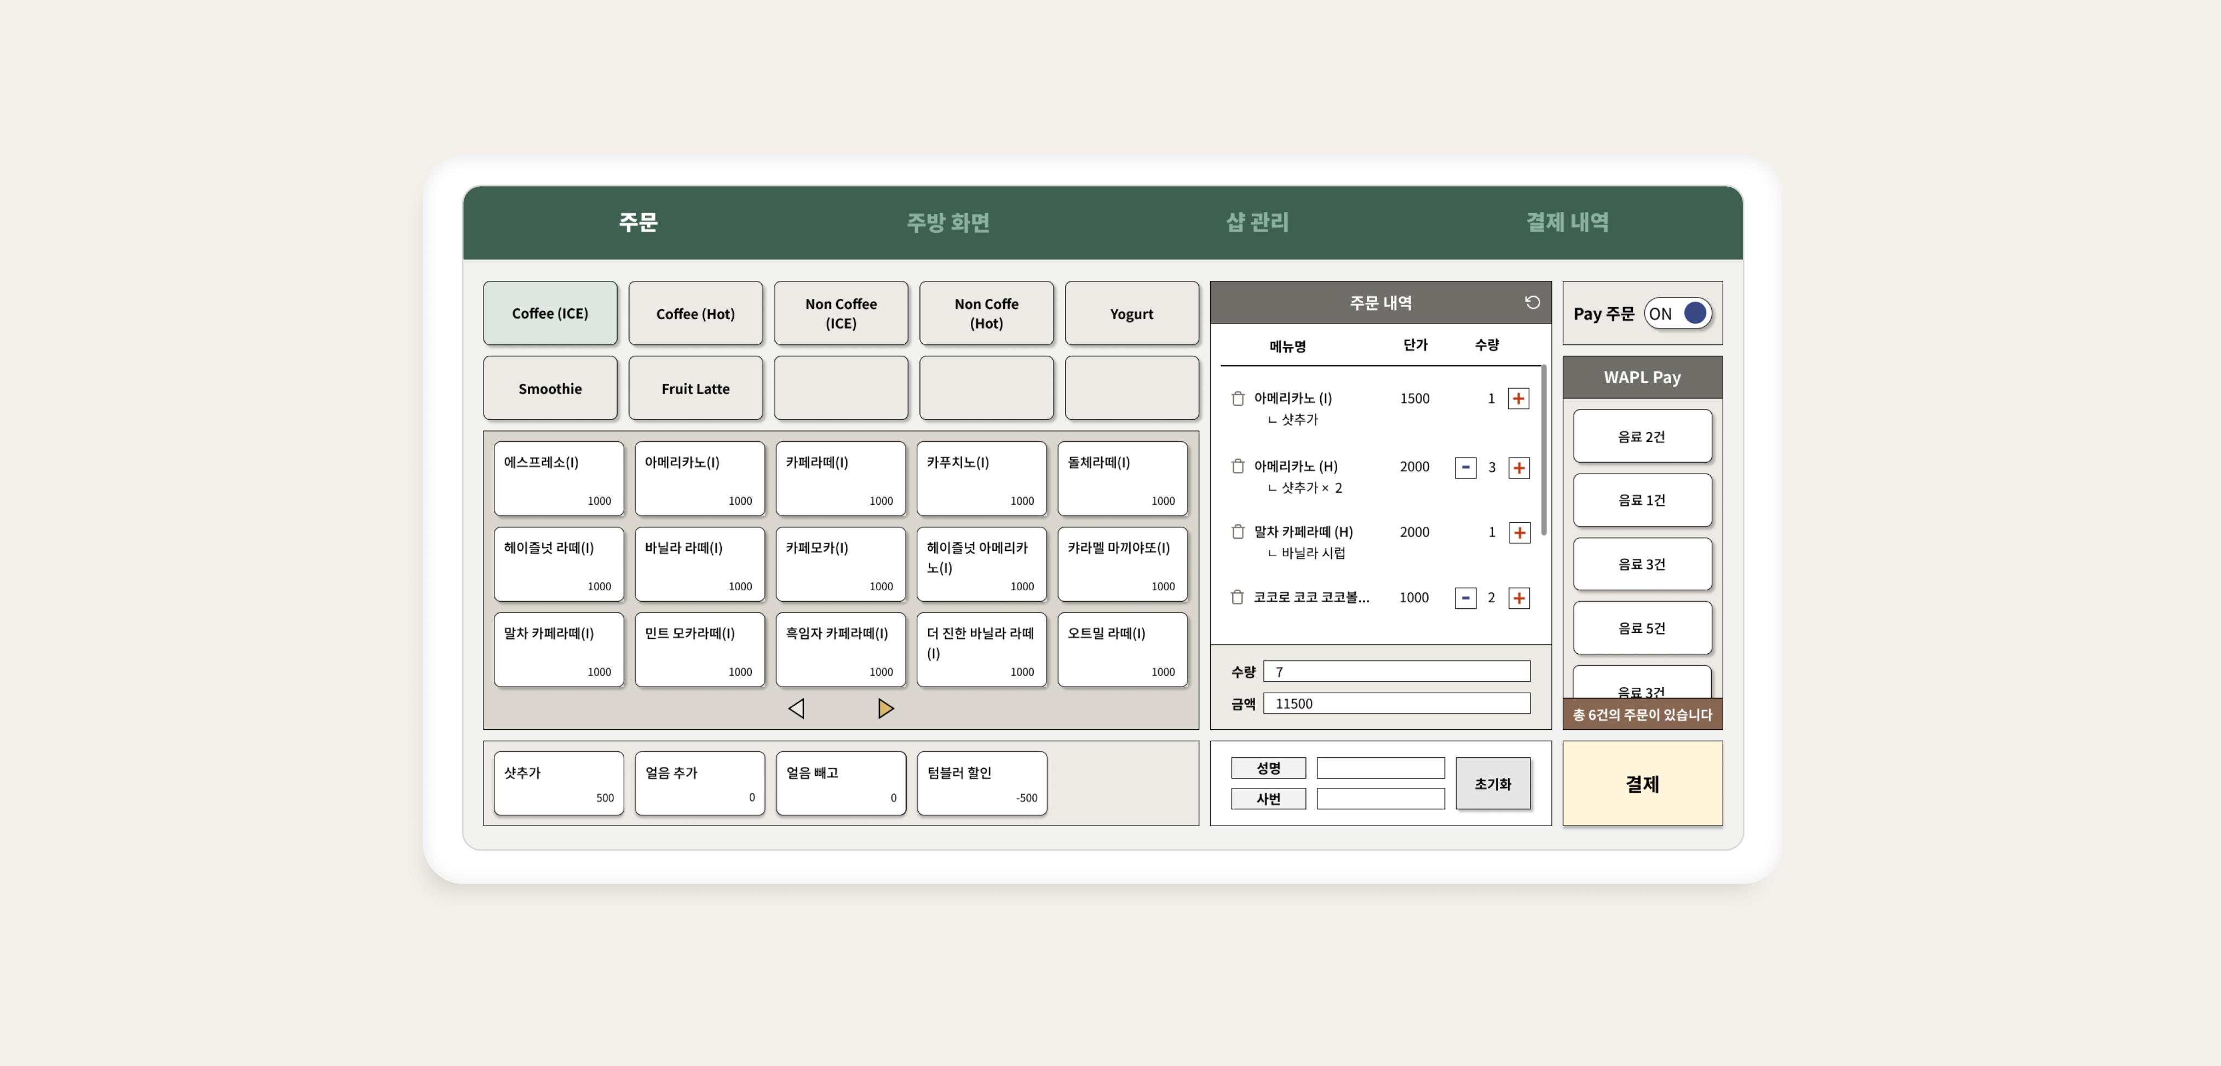The image size is (2221, 1066).
Task: Decrease the 아메리카노 (H) quantity with minus
Action: (1465, 467)
